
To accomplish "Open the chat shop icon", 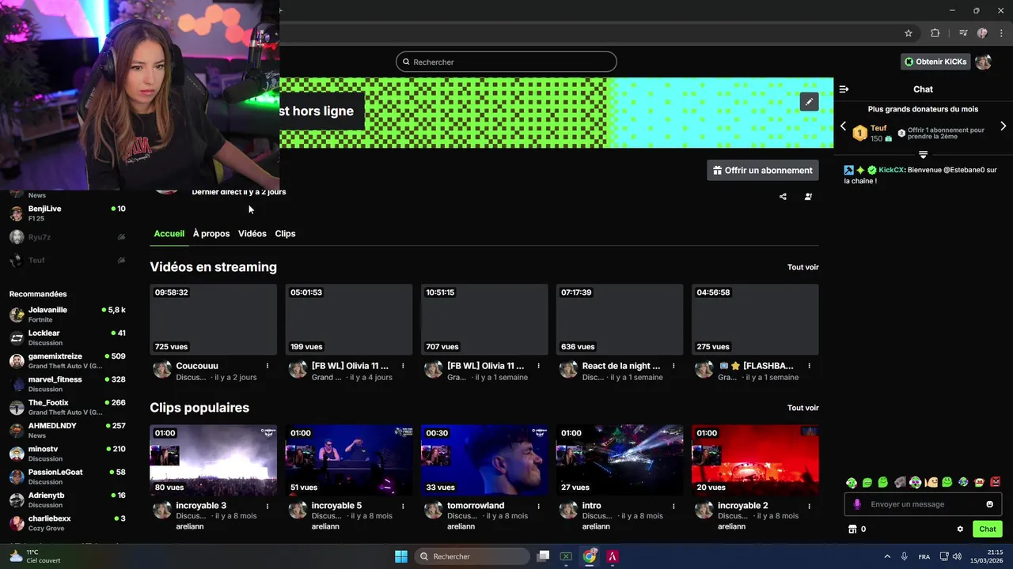I will [x=852, y=529].
